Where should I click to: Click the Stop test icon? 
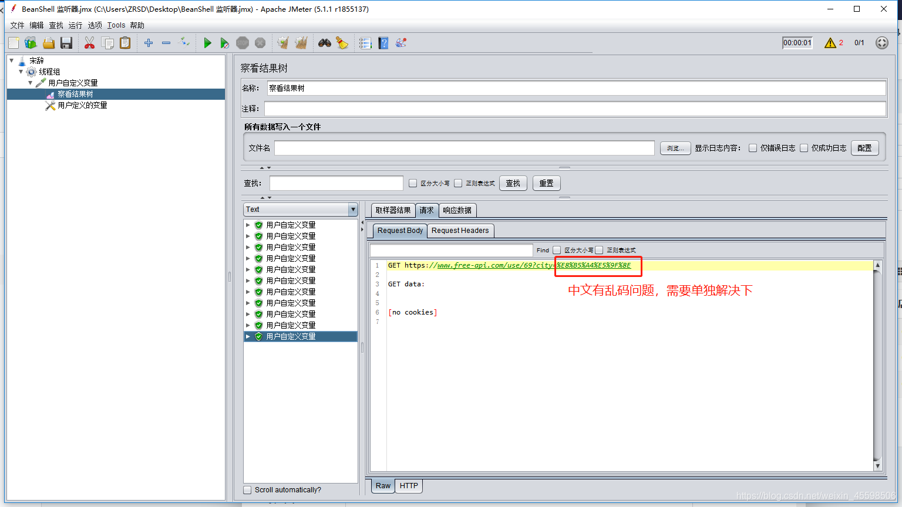[243, 43]
